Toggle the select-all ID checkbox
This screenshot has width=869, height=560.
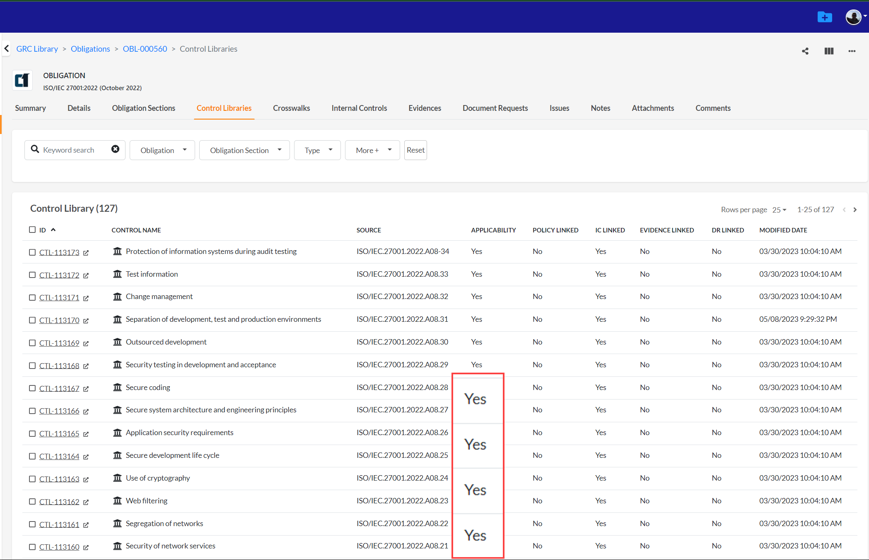coord(32,230)
